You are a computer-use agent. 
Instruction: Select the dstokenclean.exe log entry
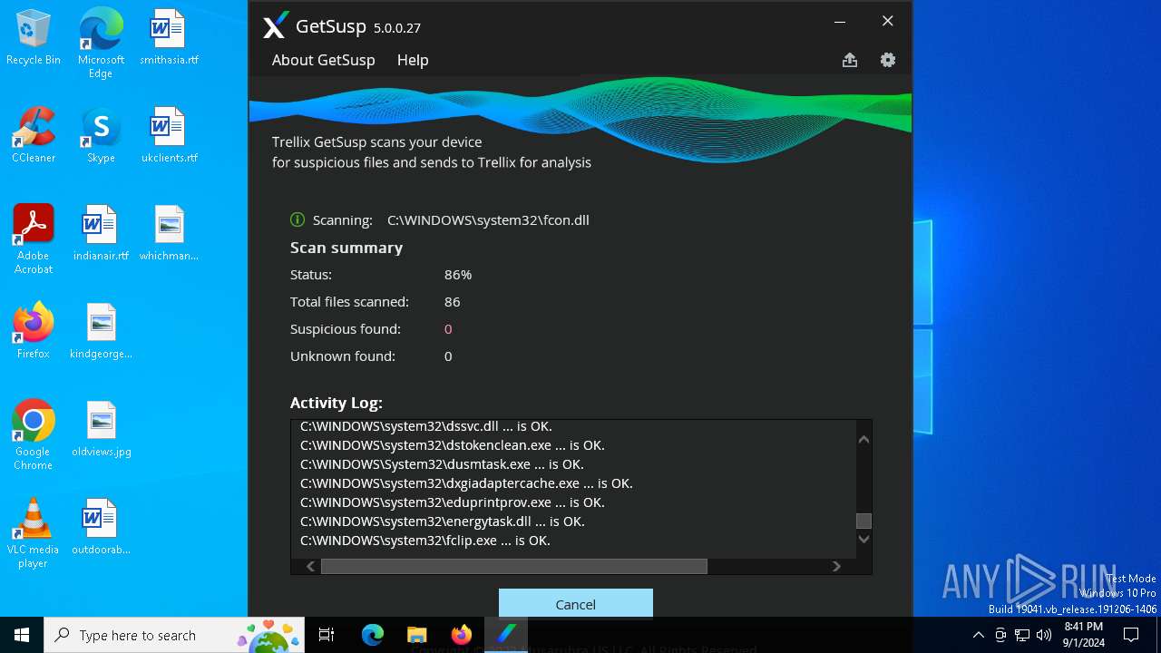[x=453, y=445]
